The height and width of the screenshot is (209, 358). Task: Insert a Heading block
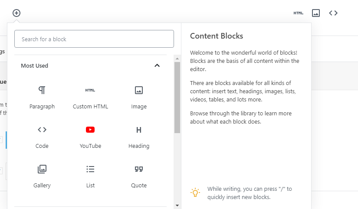click(139, 137)
